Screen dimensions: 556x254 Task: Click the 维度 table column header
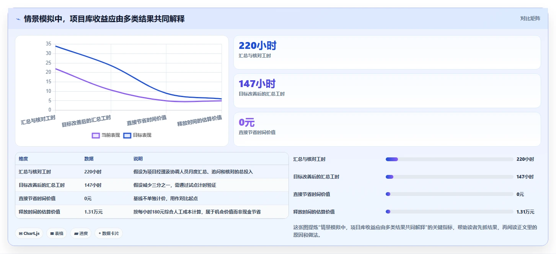point(23,159)
